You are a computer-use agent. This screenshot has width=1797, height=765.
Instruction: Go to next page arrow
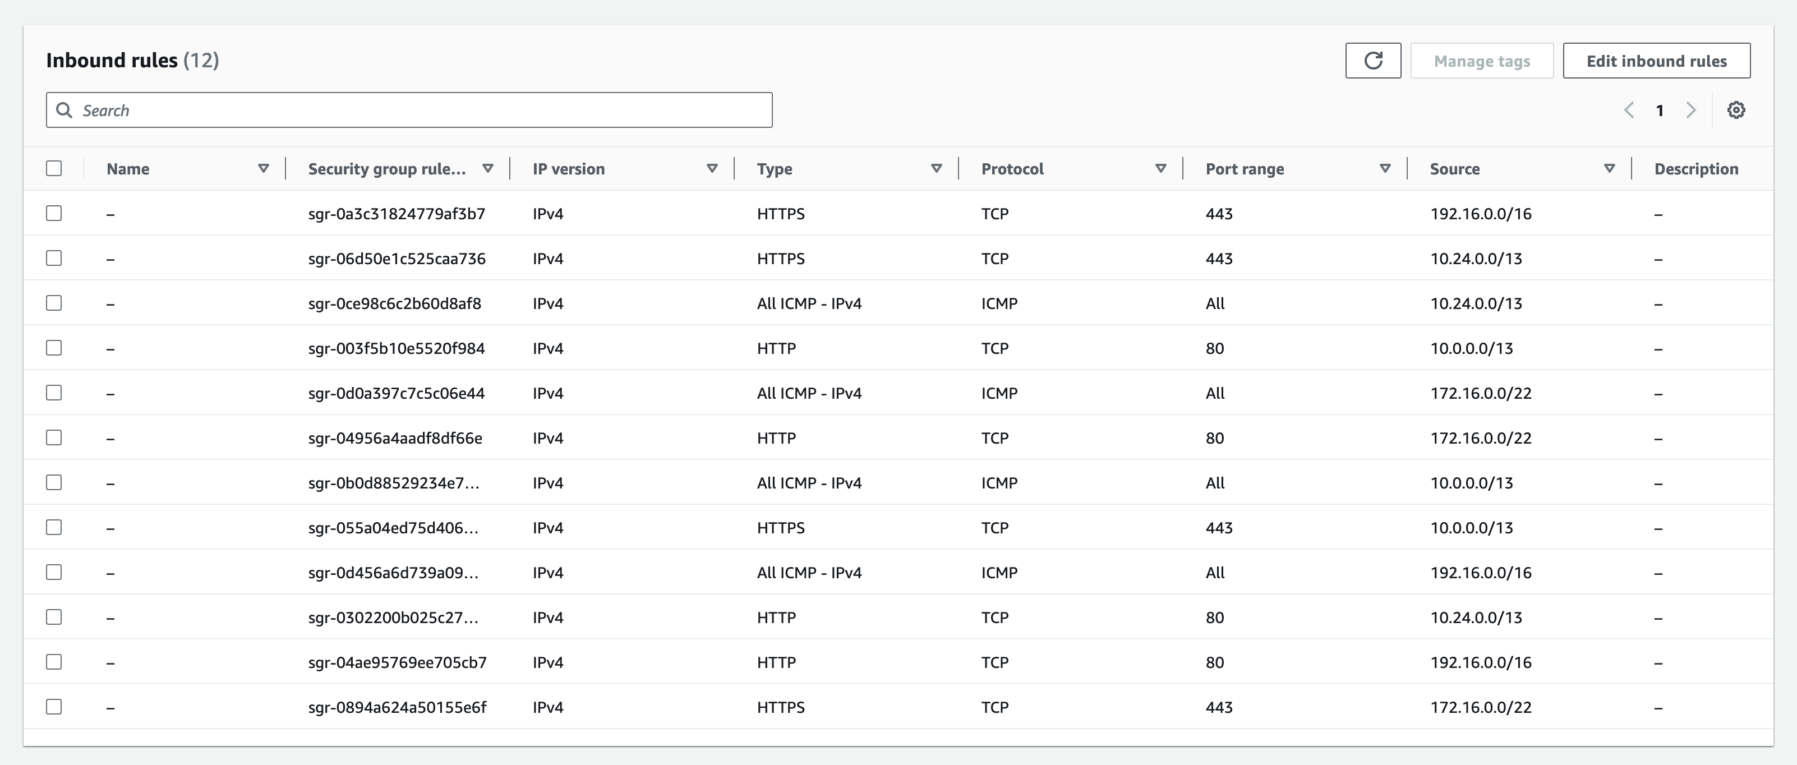coord(1691,110)
